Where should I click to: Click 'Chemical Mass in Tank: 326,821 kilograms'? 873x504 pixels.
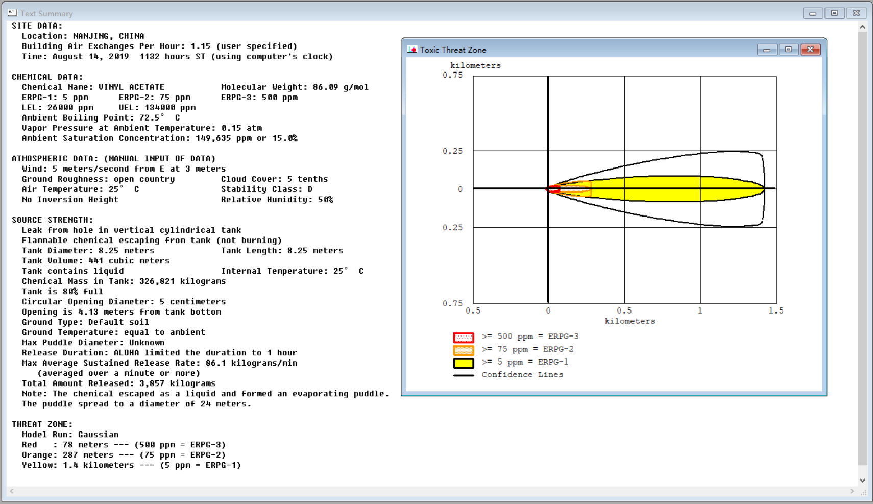tap(124, 281)
